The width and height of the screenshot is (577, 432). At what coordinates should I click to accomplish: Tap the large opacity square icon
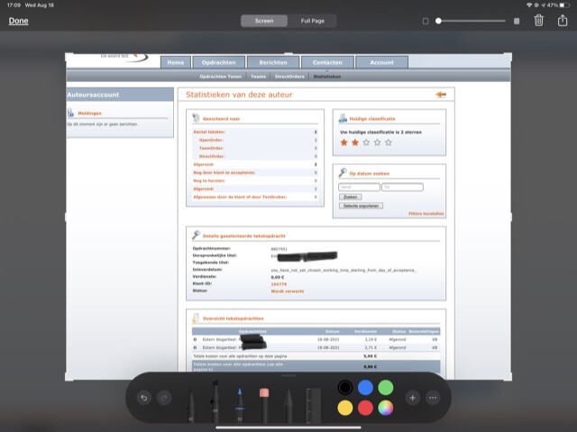pos(517,21)
